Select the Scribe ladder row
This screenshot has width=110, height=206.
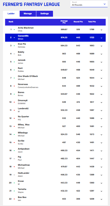[x=55, y=143]
